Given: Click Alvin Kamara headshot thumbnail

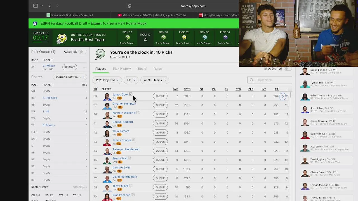Looking at the screenshot, I should click(107, 133).
